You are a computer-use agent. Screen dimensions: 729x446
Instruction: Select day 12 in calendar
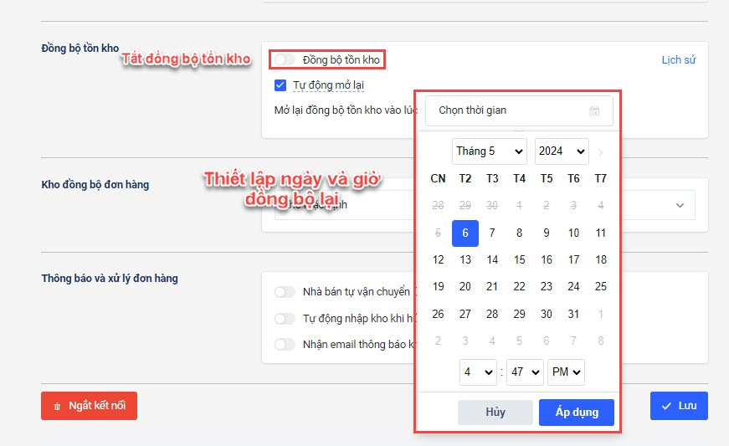(x=438, y=260)
